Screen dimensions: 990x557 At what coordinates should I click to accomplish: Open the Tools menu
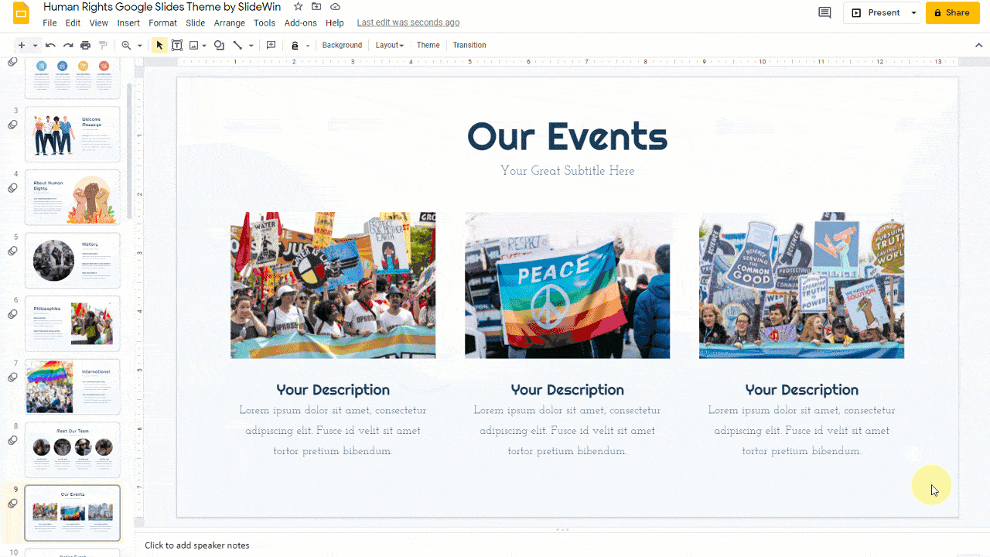click(x=265, y=23)
